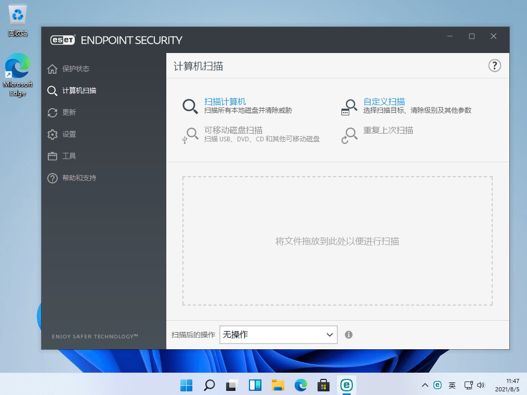The width and height of the screenshot is (527, 395).
Task: Click the gear icon for 设置
Action: click(52, 134)
